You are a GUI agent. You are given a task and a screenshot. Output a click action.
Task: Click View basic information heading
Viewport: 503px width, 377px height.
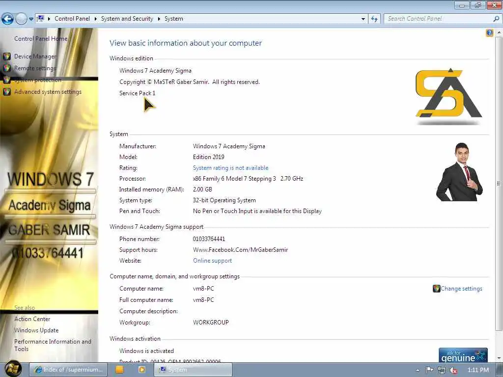(x=186, y=43)
